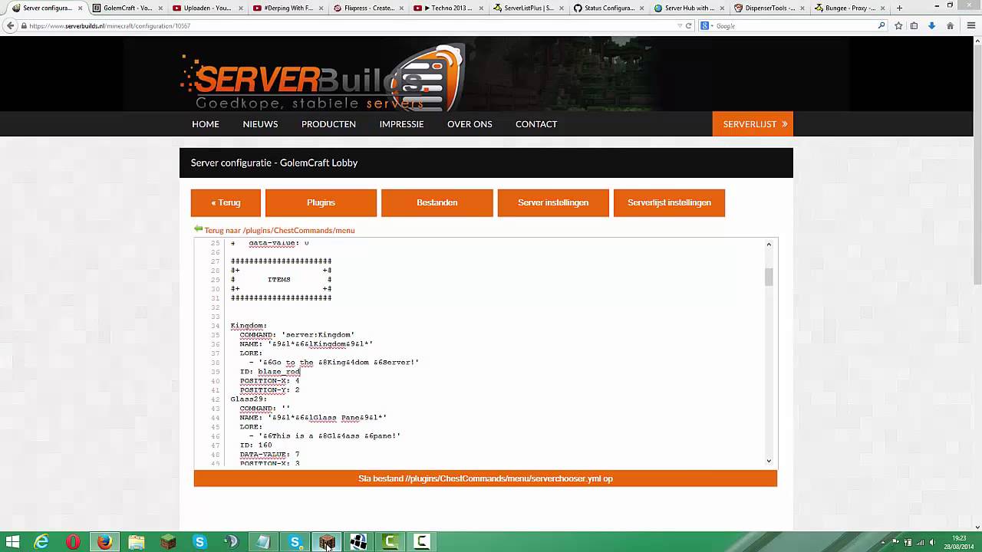Open Server instellingen button

553,202
